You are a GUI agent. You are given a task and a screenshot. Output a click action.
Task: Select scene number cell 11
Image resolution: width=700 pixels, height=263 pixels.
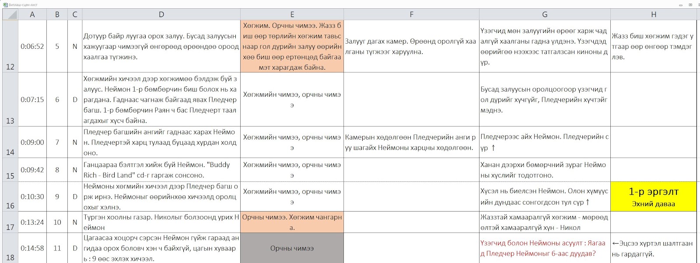[x=57, y=248]
